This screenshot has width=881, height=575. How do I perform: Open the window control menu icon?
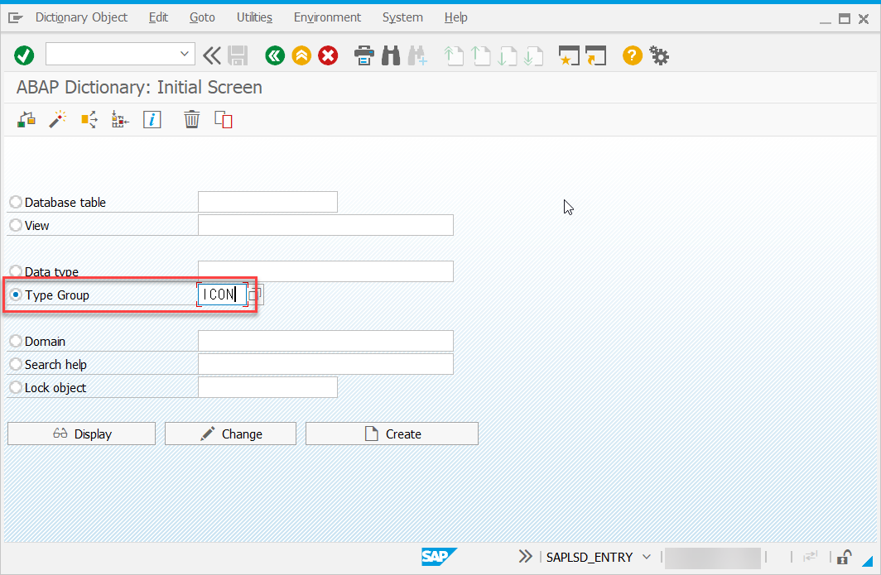point(15,18)
